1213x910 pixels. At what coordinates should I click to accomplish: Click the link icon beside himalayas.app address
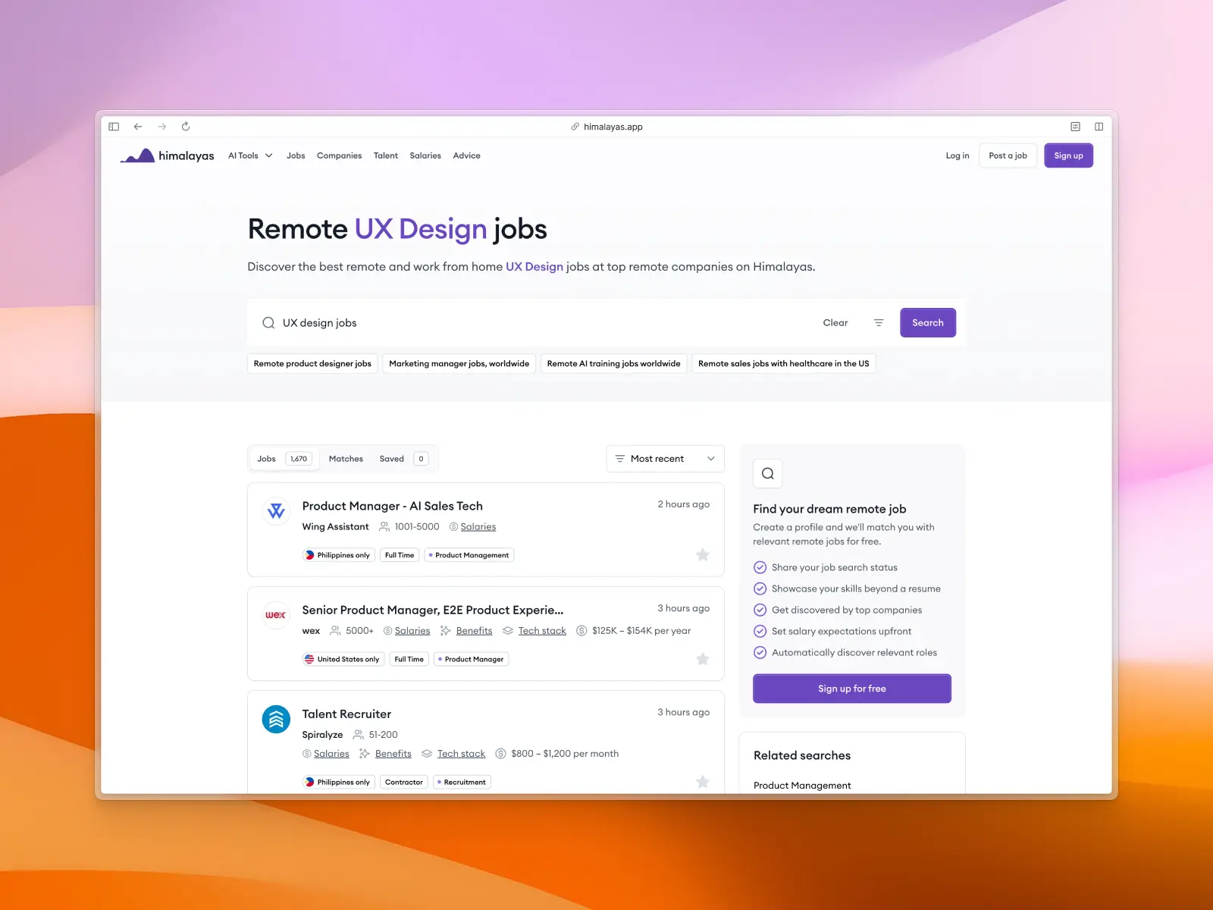(x=575, y=127)
